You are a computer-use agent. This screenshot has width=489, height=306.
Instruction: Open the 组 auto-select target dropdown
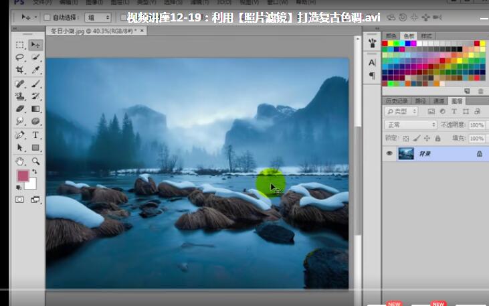(98, 17)
